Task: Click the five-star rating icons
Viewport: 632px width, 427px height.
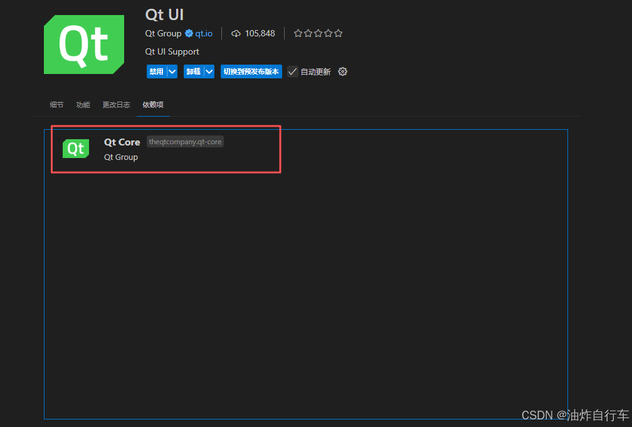Action: [x=318, y=33]
